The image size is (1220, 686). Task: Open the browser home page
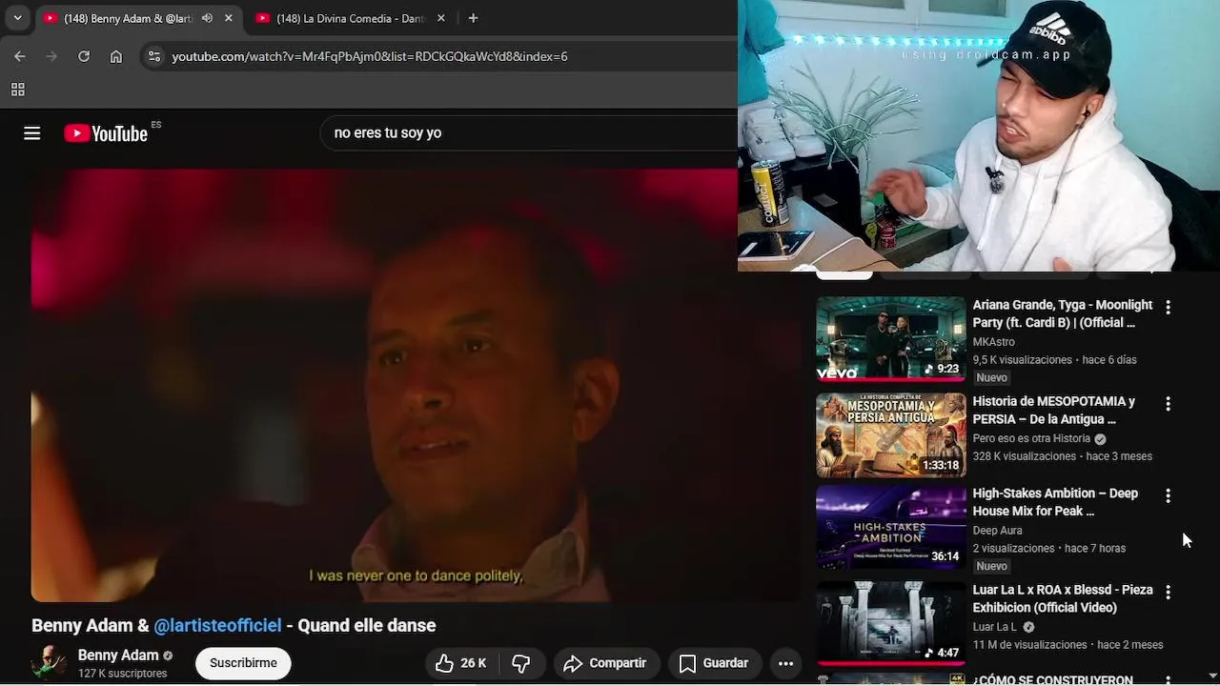(x=116, y=56)
